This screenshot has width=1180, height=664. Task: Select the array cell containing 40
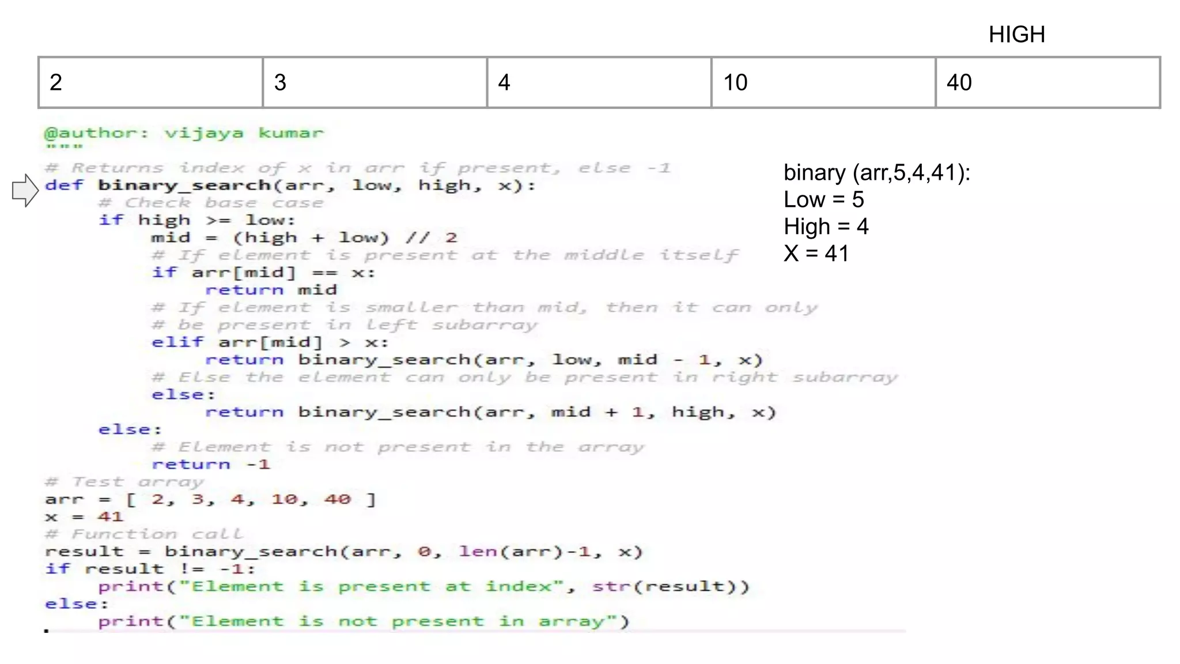tap(1047, 82)
